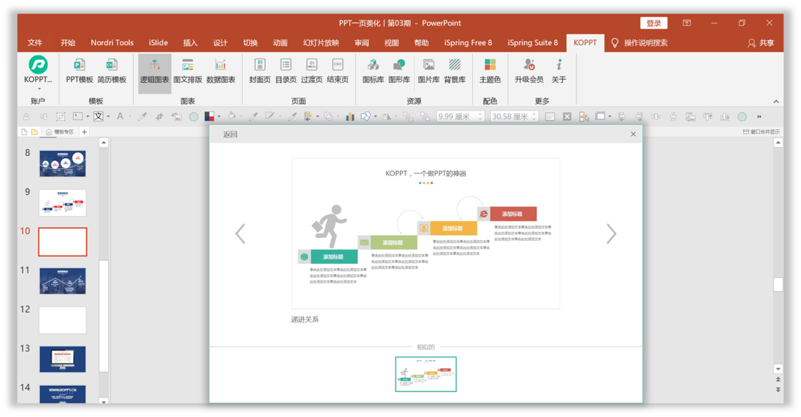Click the large step diagram preview
This screenshot has height=417, width=801.
coord(426,234)
